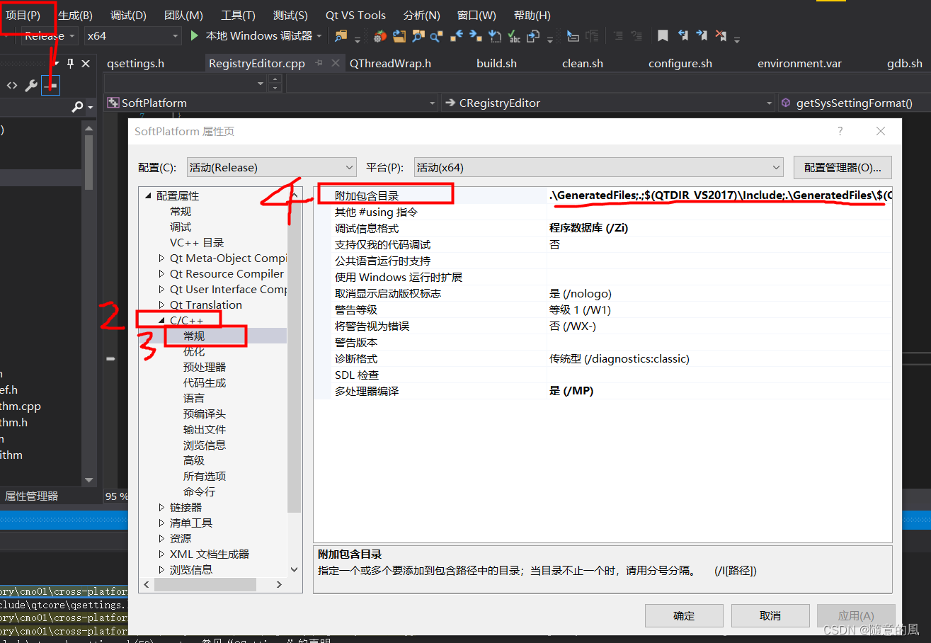The image size is (931, 643).
Task: Switch to the clean.sh tab
Action: point(583,63)
